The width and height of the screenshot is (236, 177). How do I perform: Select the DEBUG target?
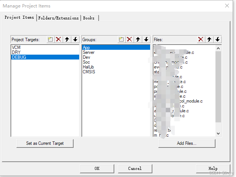(45, 57)
